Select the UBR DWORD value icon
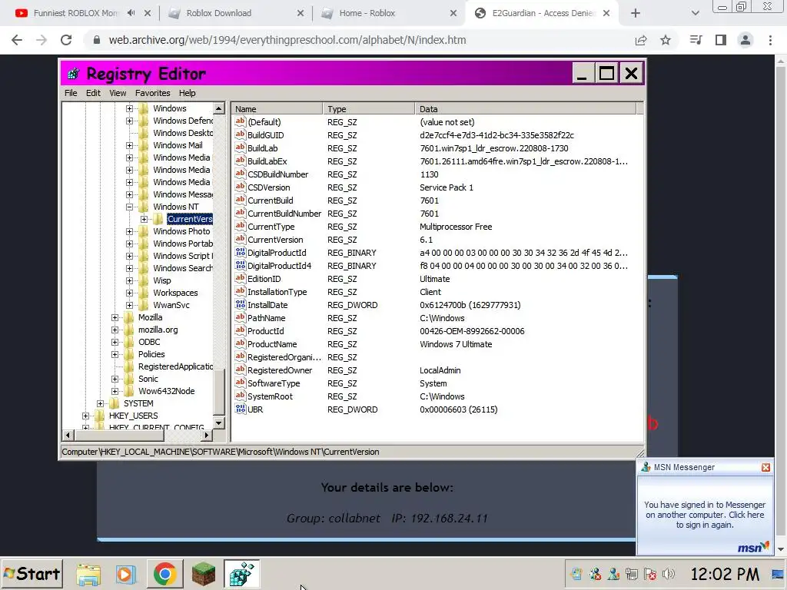Image resolution: width=787 pixels, height=590 pixels. pyautogui.click(x=241, y=409)
